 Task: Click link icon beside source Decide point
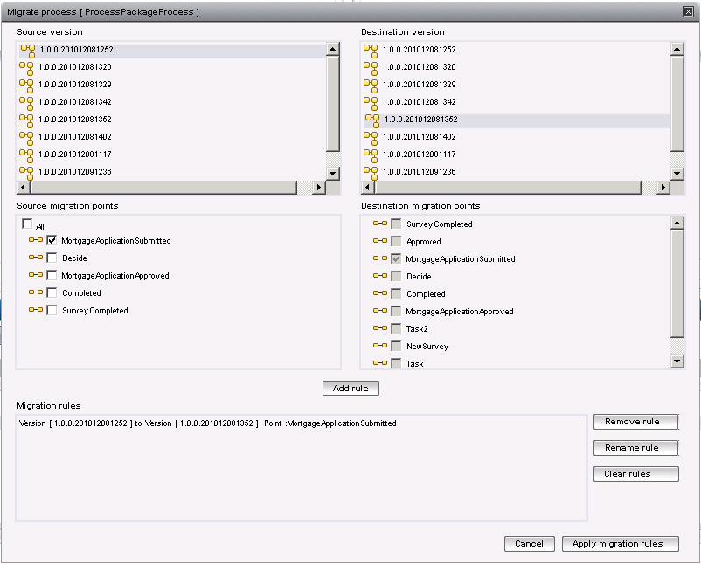click(36, 258)
